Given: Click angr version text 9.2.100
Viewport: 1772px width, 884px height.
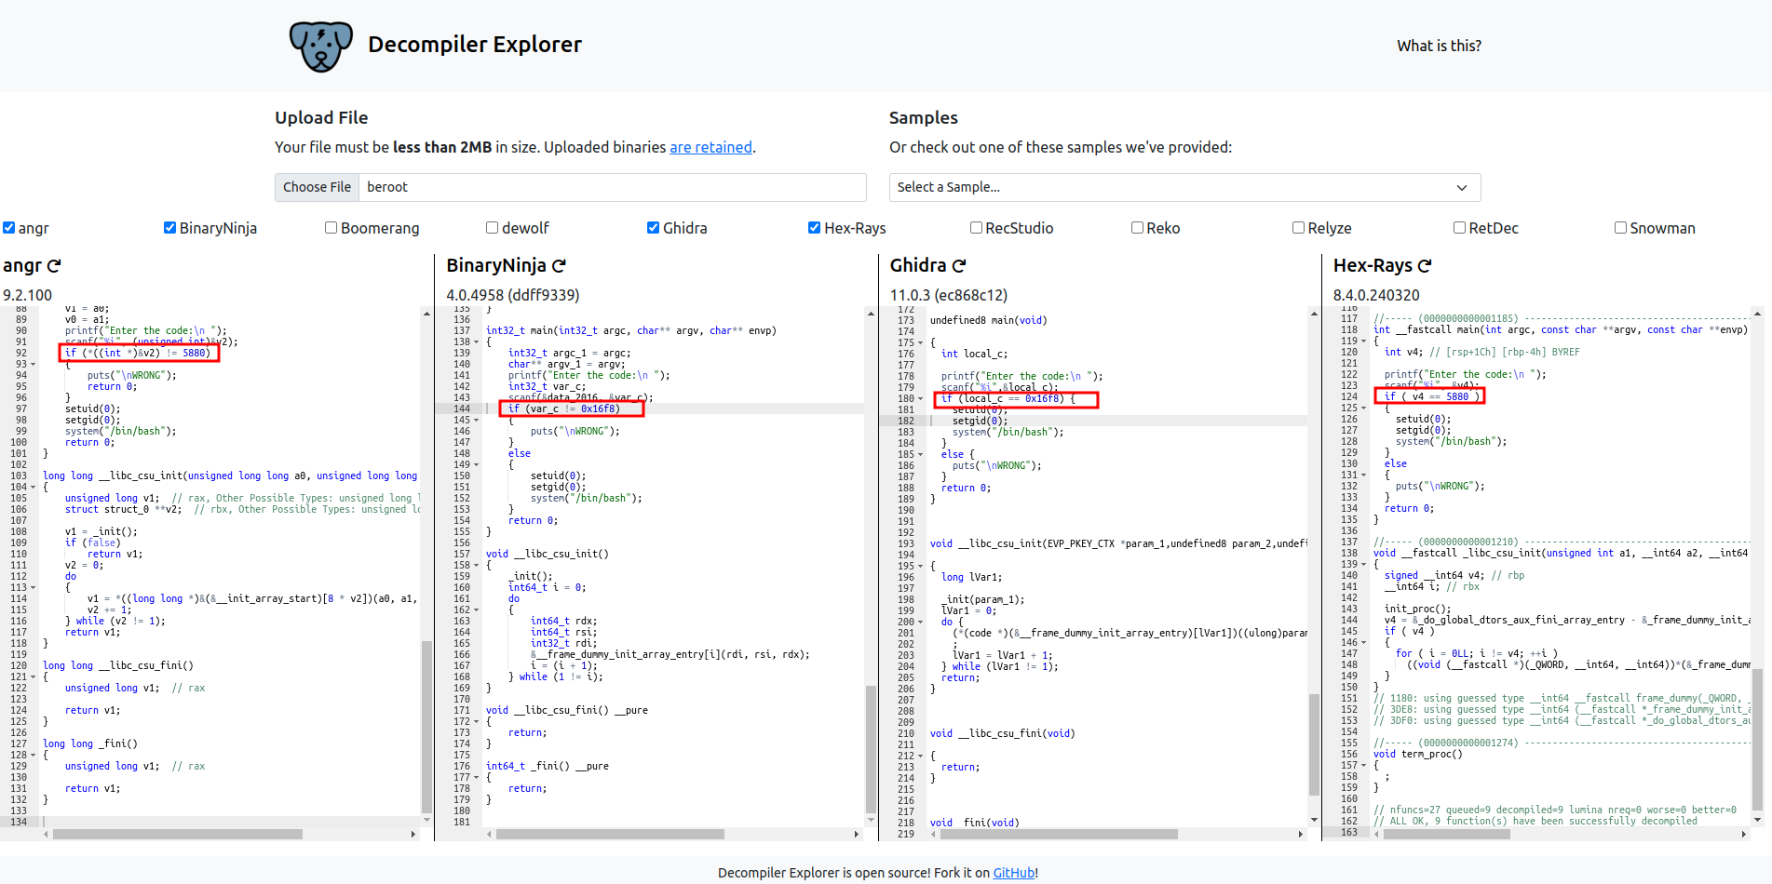Looking at the screenshot, I should [28, 295].
